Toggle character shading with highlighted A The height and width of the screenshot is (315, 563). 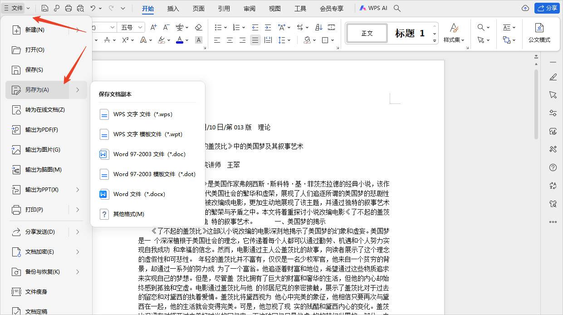[198, 39]
